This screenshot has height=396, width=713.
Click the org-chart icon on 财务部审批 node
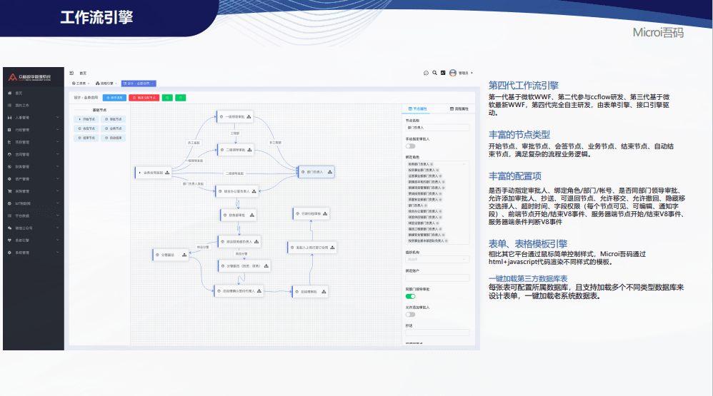[x=252, y=215]
